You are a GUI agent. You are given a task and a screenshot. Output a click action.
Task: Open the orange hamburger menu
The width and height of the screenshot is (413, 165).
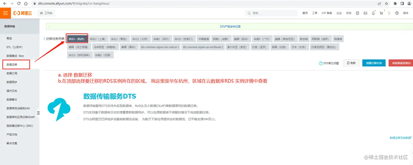click(x=5, y=13)
